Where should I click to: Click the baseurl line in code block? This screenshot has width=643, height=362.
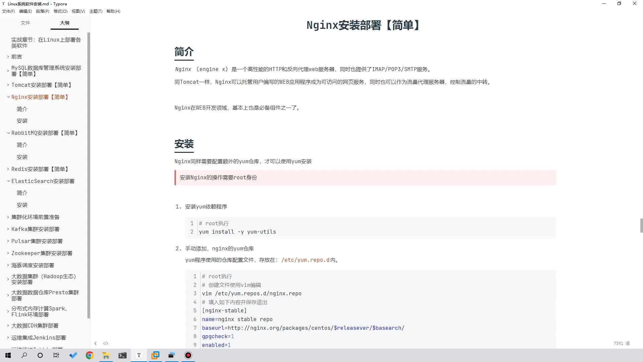(303, 328)
